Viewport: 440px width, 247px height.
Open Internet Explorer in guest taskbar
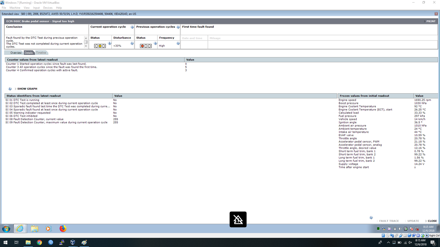pyautogui.click(x=20, y=229)
